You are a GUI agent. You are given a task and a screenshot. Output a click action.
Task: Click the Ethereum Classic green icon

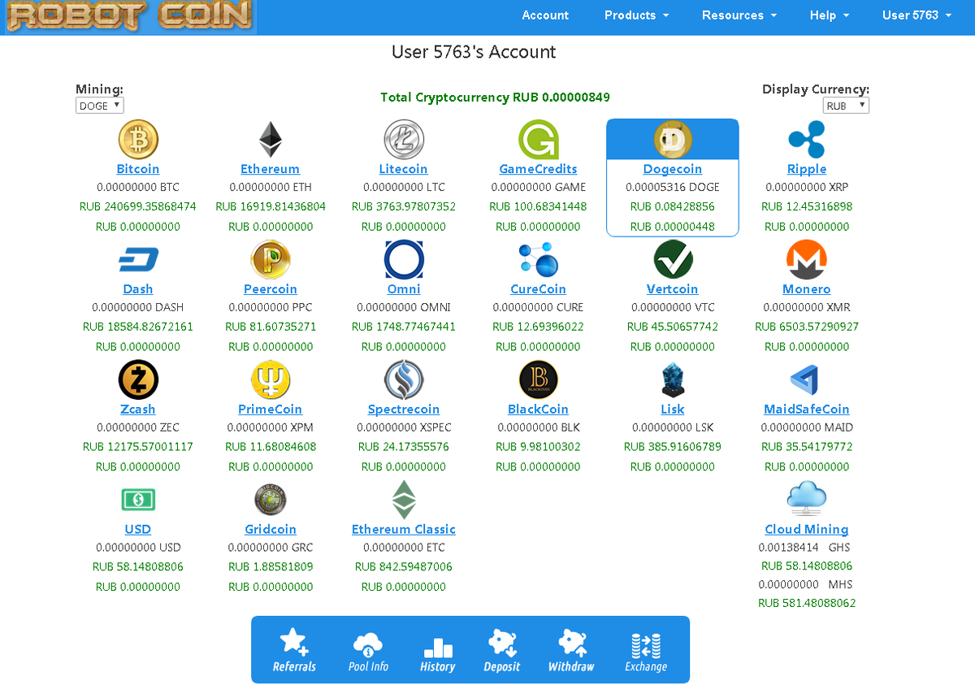click(404, 500)
